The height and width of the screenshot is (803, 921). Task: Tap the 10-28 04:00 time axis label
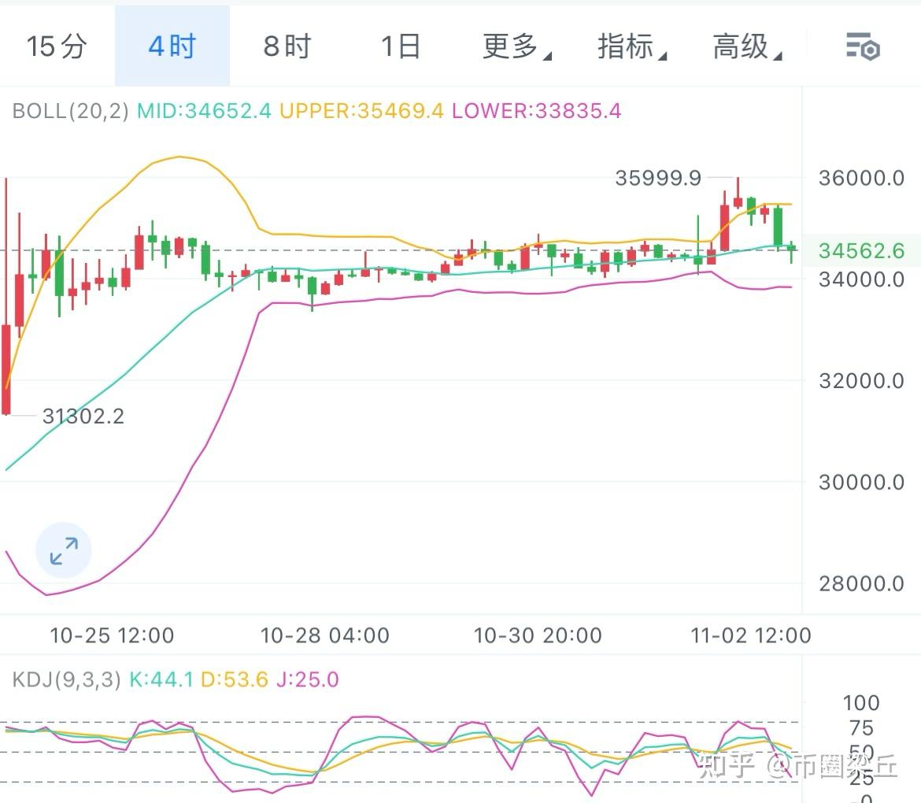(325, 635)
